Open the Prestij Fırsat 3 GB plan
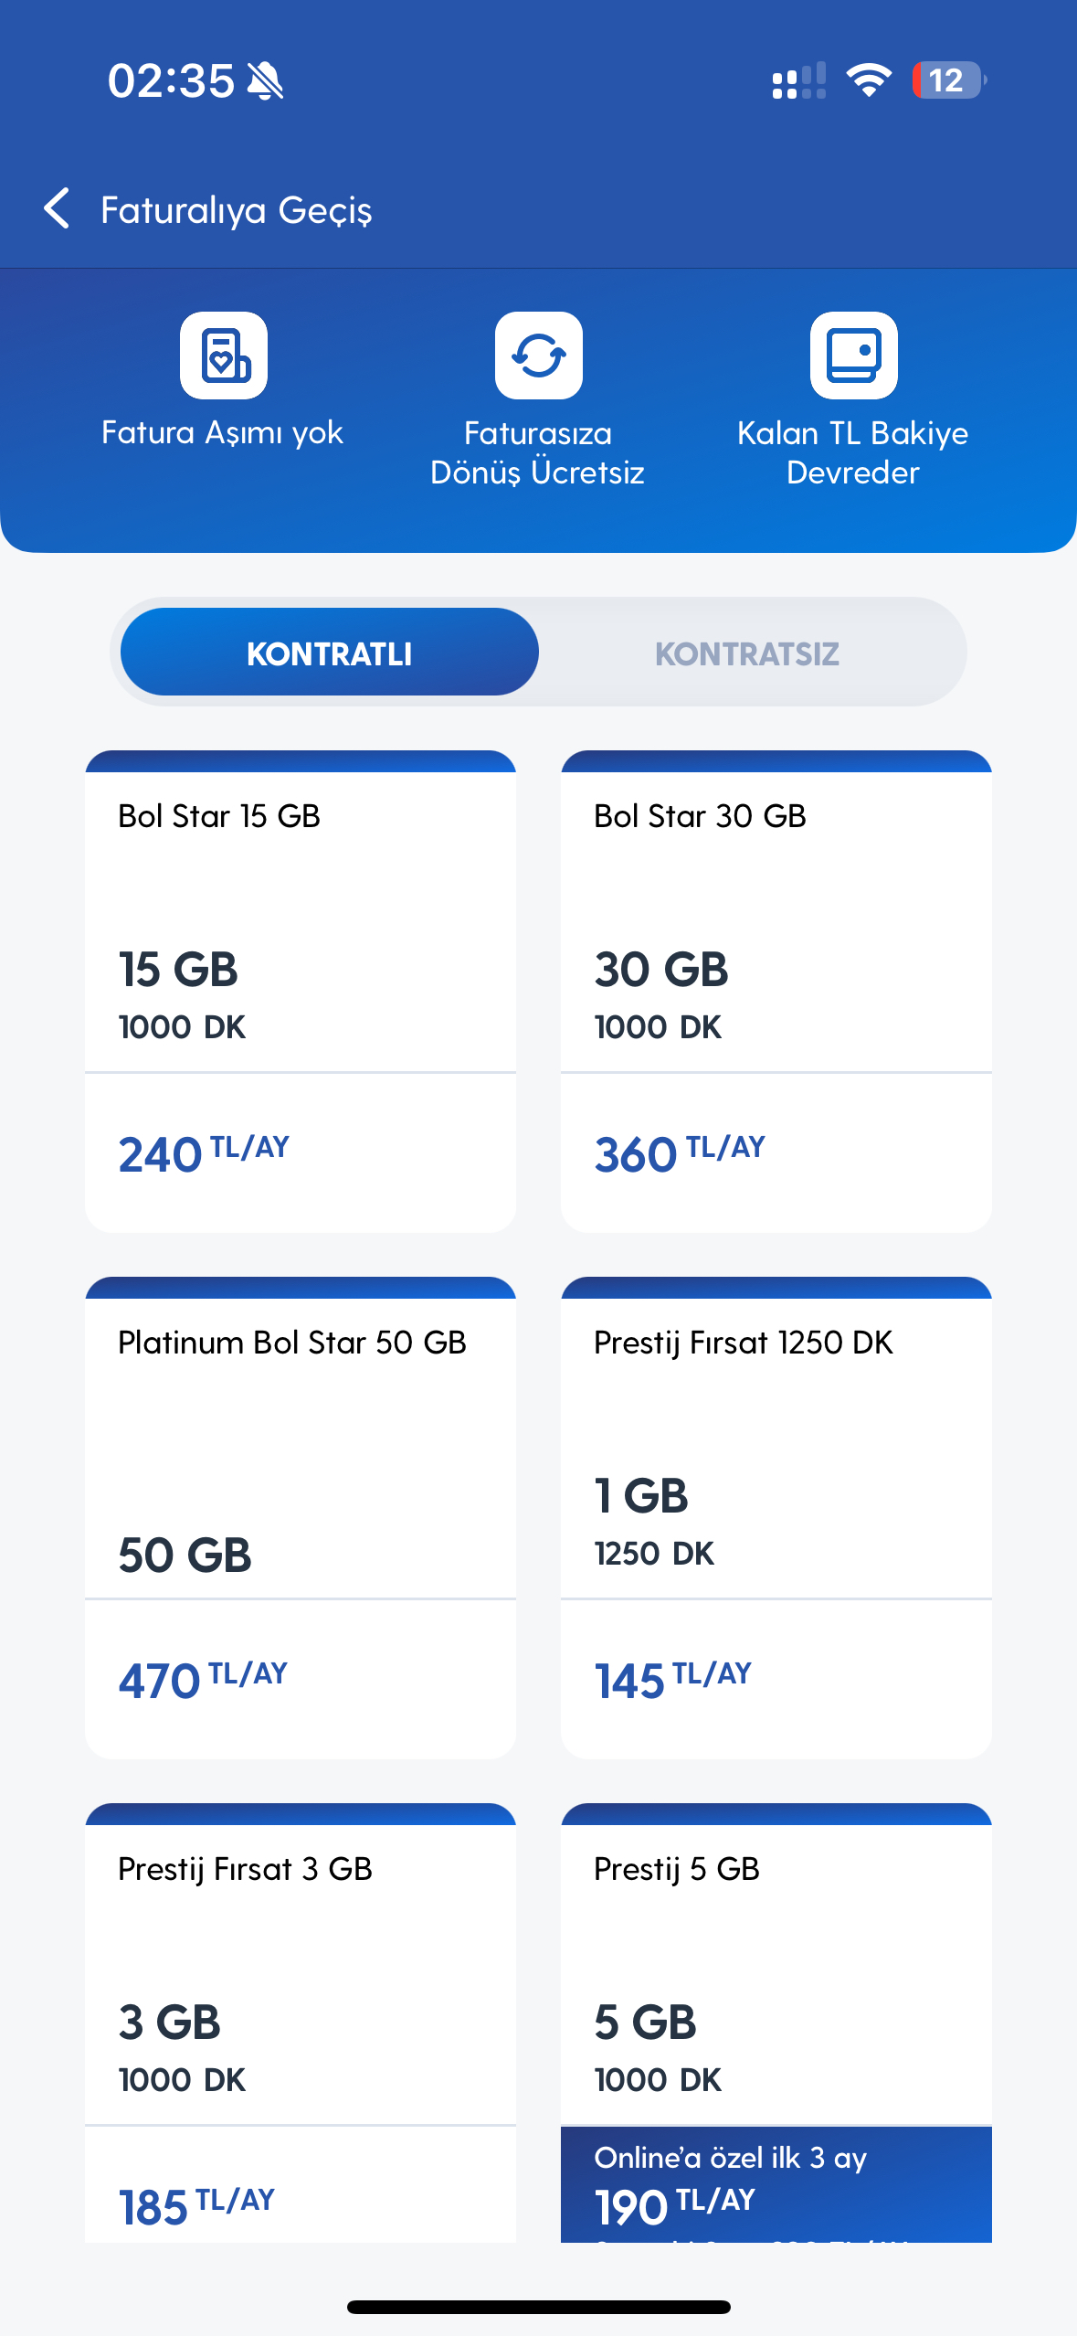The image size is (1077, 2336). [301, 2023]
